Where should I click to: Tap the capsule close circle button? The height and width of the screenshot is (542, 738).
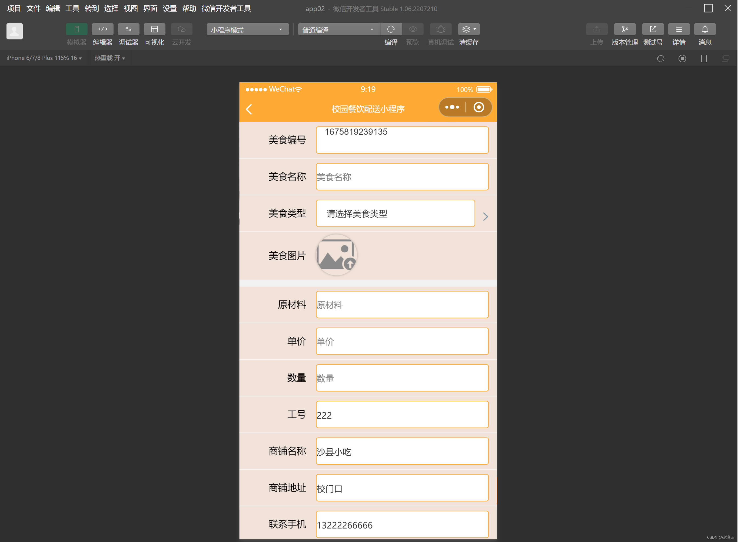[479, 107]
